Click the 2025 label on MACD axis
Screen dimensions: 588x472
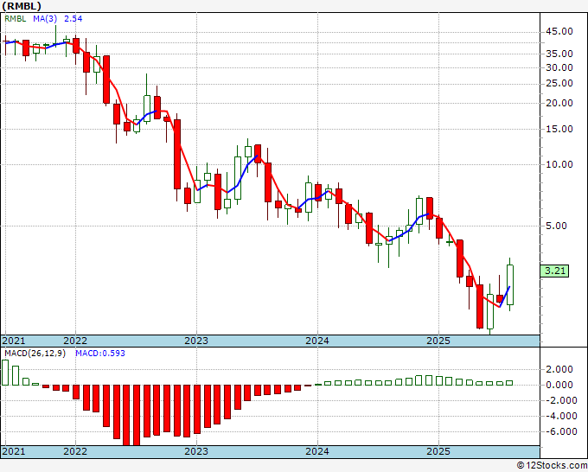coord(438,451)
